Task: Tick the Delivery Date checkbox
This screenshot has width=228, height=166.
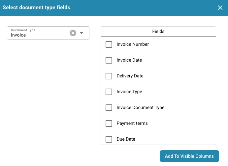Action: coord(109,76)
